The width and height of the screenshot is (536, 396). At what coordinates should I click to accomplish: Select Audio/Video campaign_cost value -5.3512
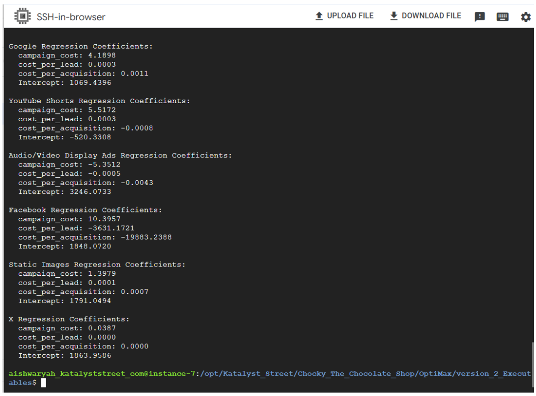tap(104, 164)
